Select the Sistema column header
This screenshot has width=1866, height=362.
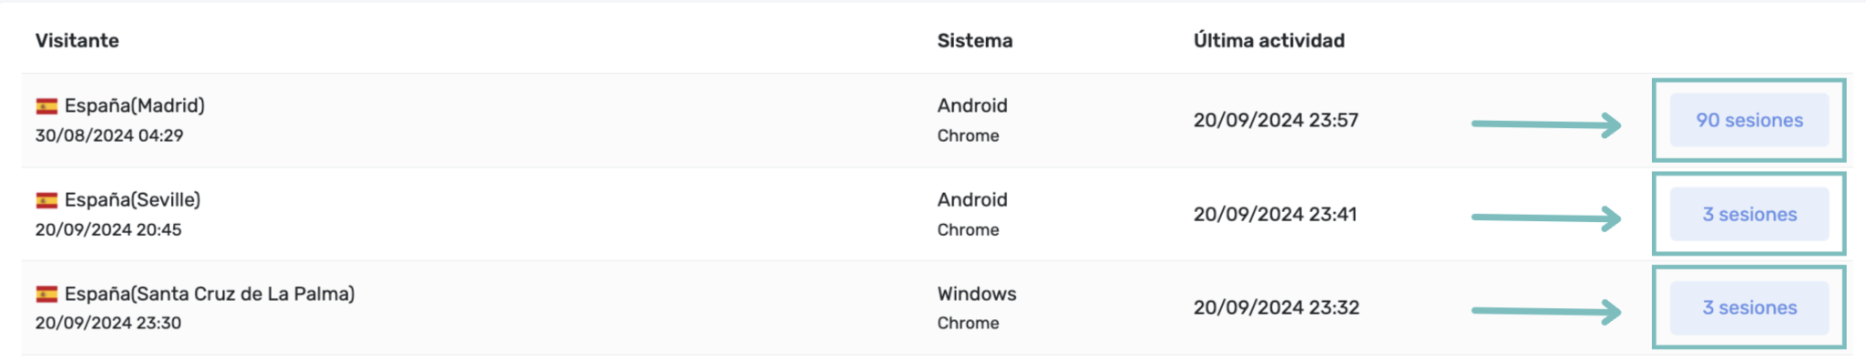975,40
